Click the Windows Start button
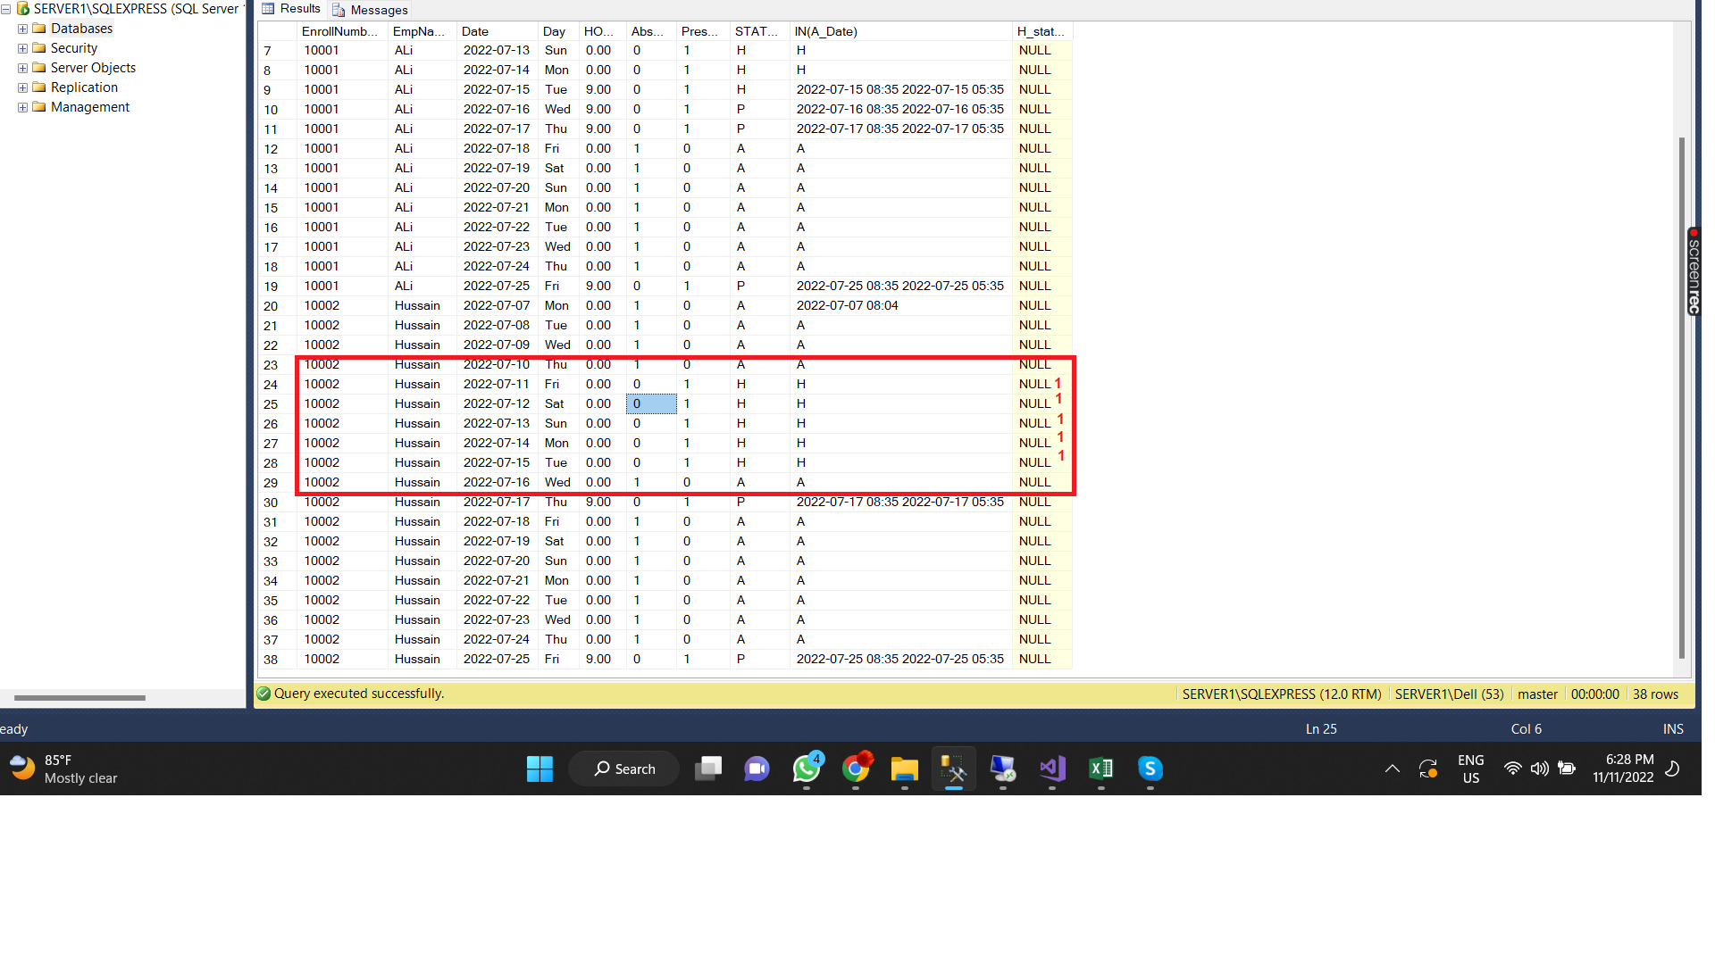Viewport: 1715px width, 964px height. (540, 769)
